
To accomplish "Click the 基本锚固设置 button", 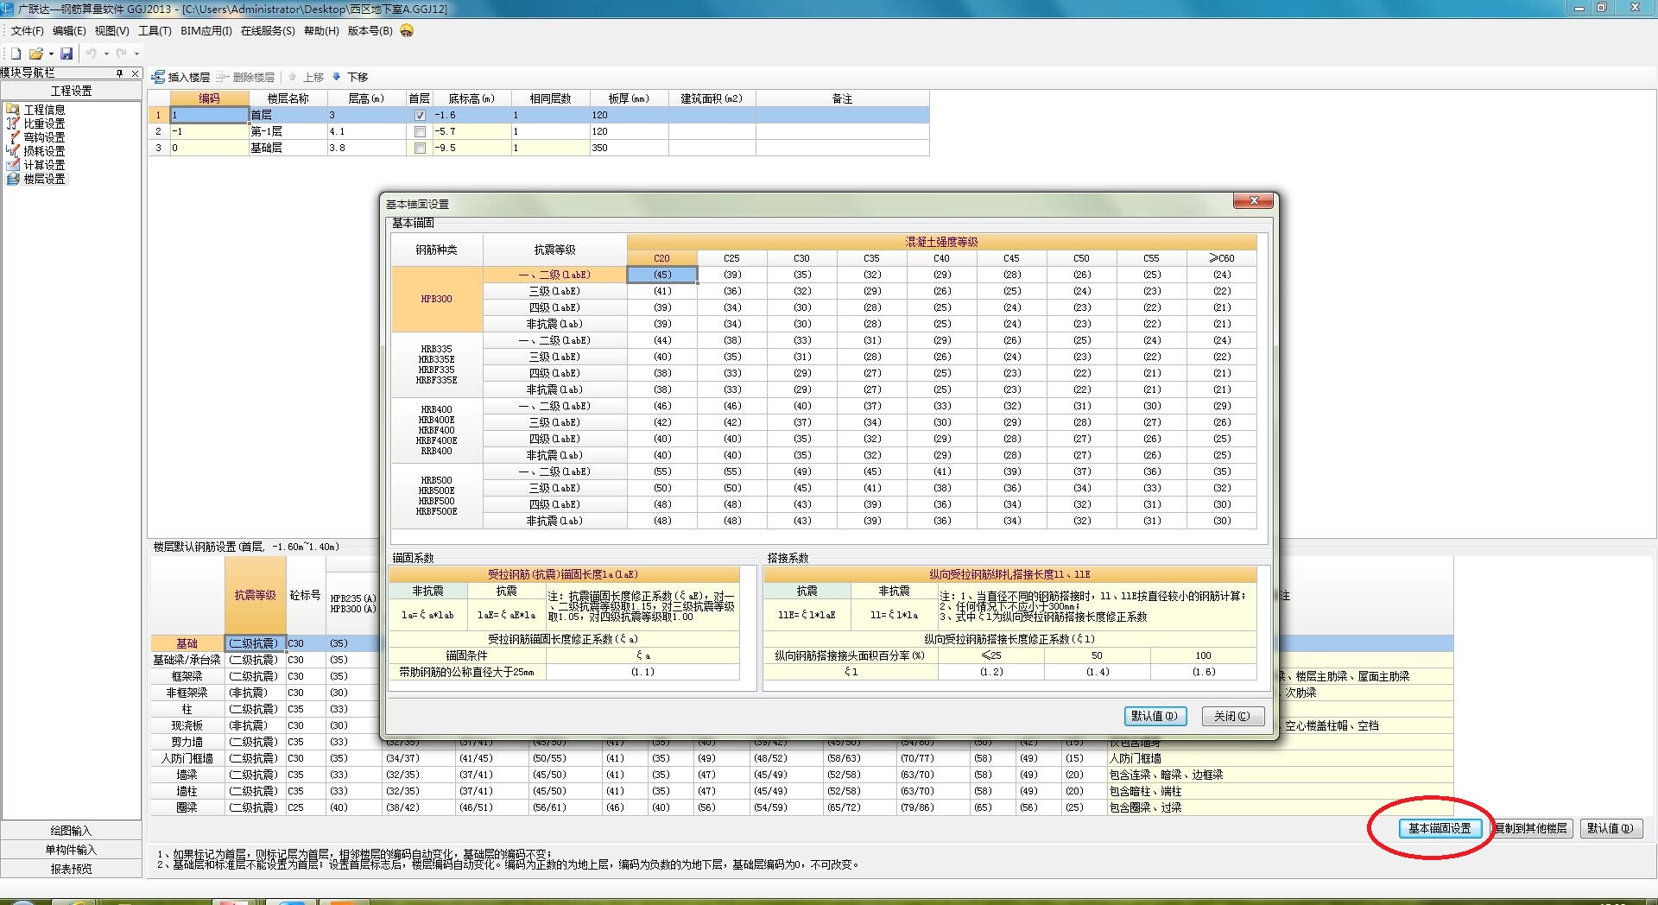I will (x=1440, y=828).
